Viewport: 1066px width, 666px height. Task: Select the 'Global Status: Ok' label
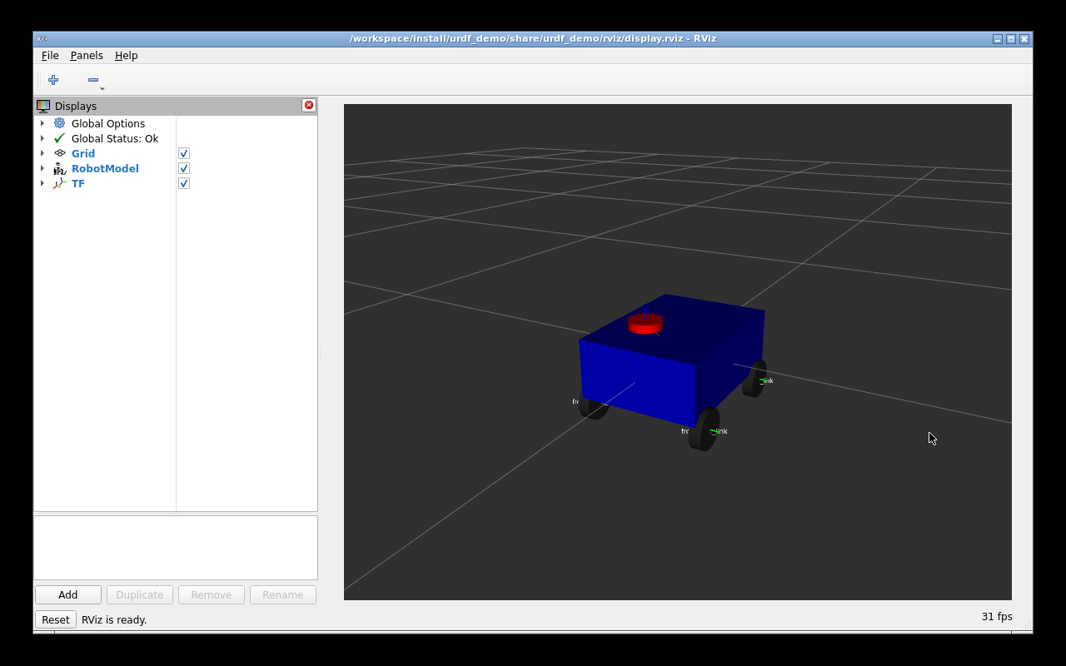115,138
